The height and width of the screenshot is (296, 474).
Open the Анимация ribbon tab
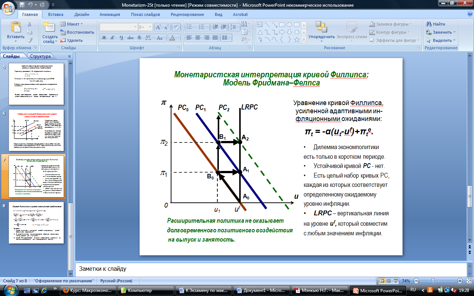click(x=110, y=14)
